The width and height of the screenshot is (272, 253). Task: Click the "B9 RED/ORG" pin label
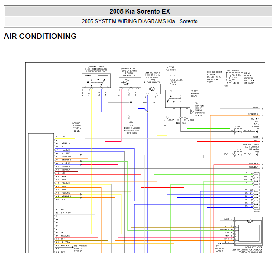click(63, 236)
